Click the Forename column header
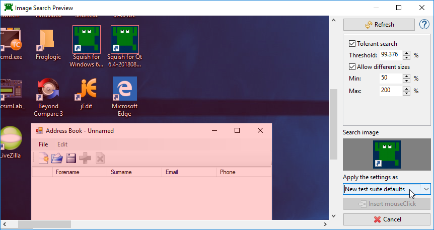 [x=80, y=172]
